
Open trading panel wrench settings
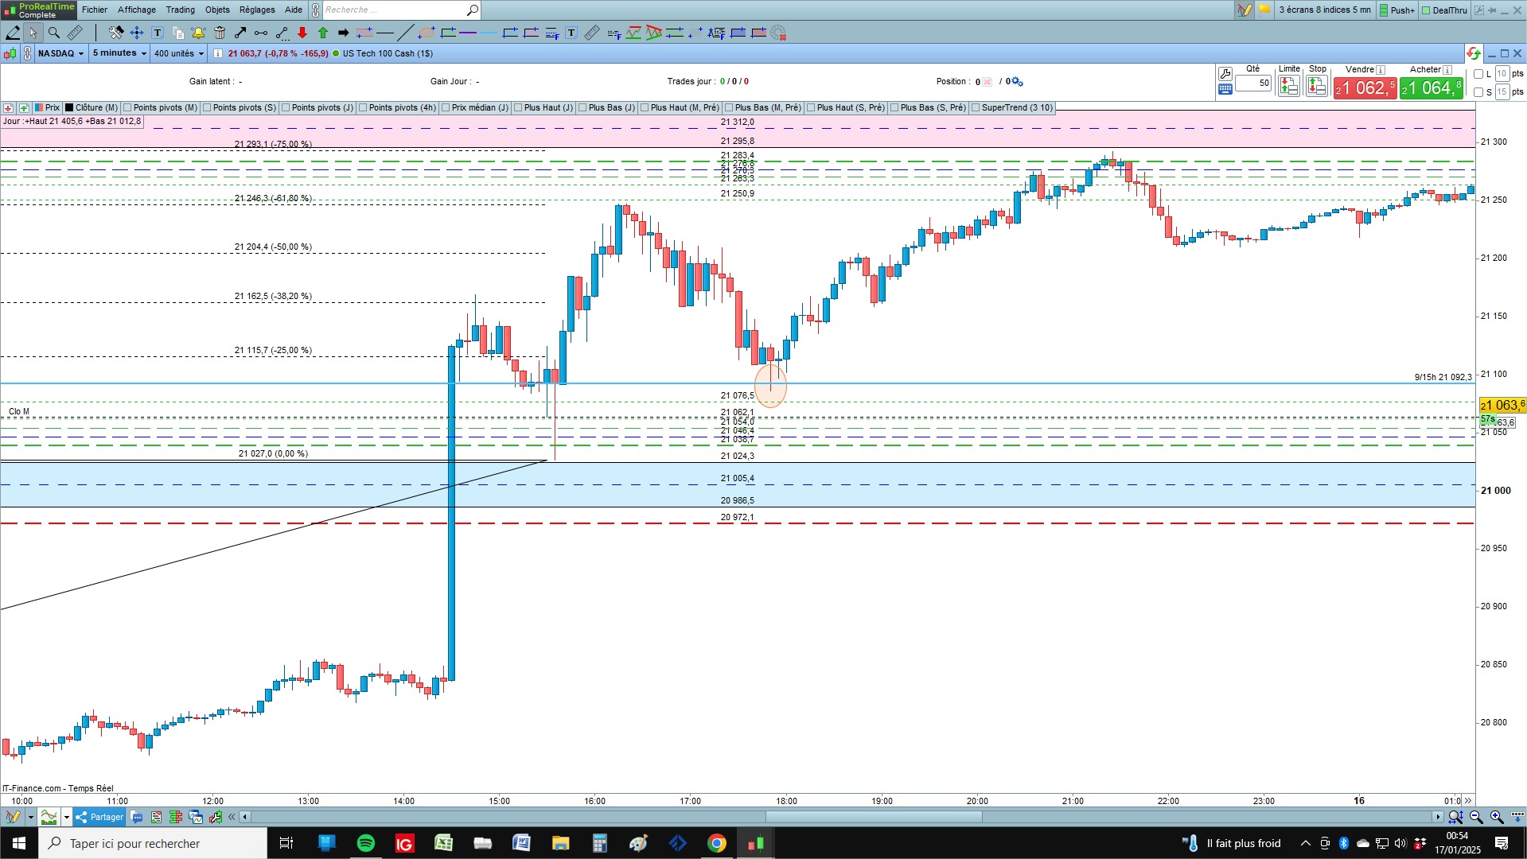tap(1225, 74)
